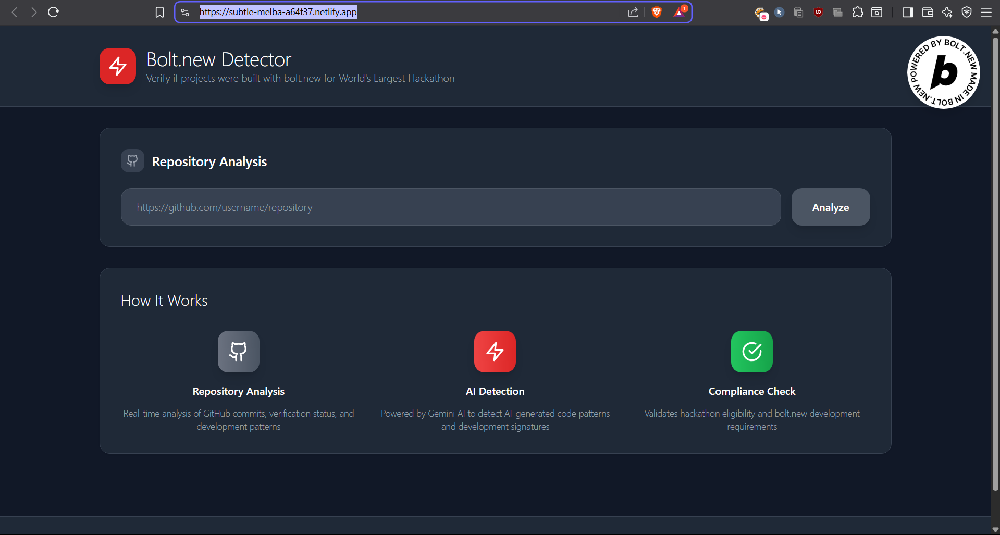The image size is (1000, 535).
Task: Toggle the browser sidebar panel
Action: (x=908, y=12)
